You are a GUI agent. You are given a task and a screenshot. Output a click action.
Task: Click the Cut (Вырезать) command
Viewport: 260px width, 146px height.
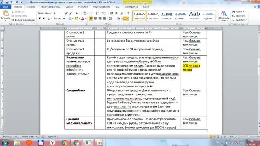[18, 12]
